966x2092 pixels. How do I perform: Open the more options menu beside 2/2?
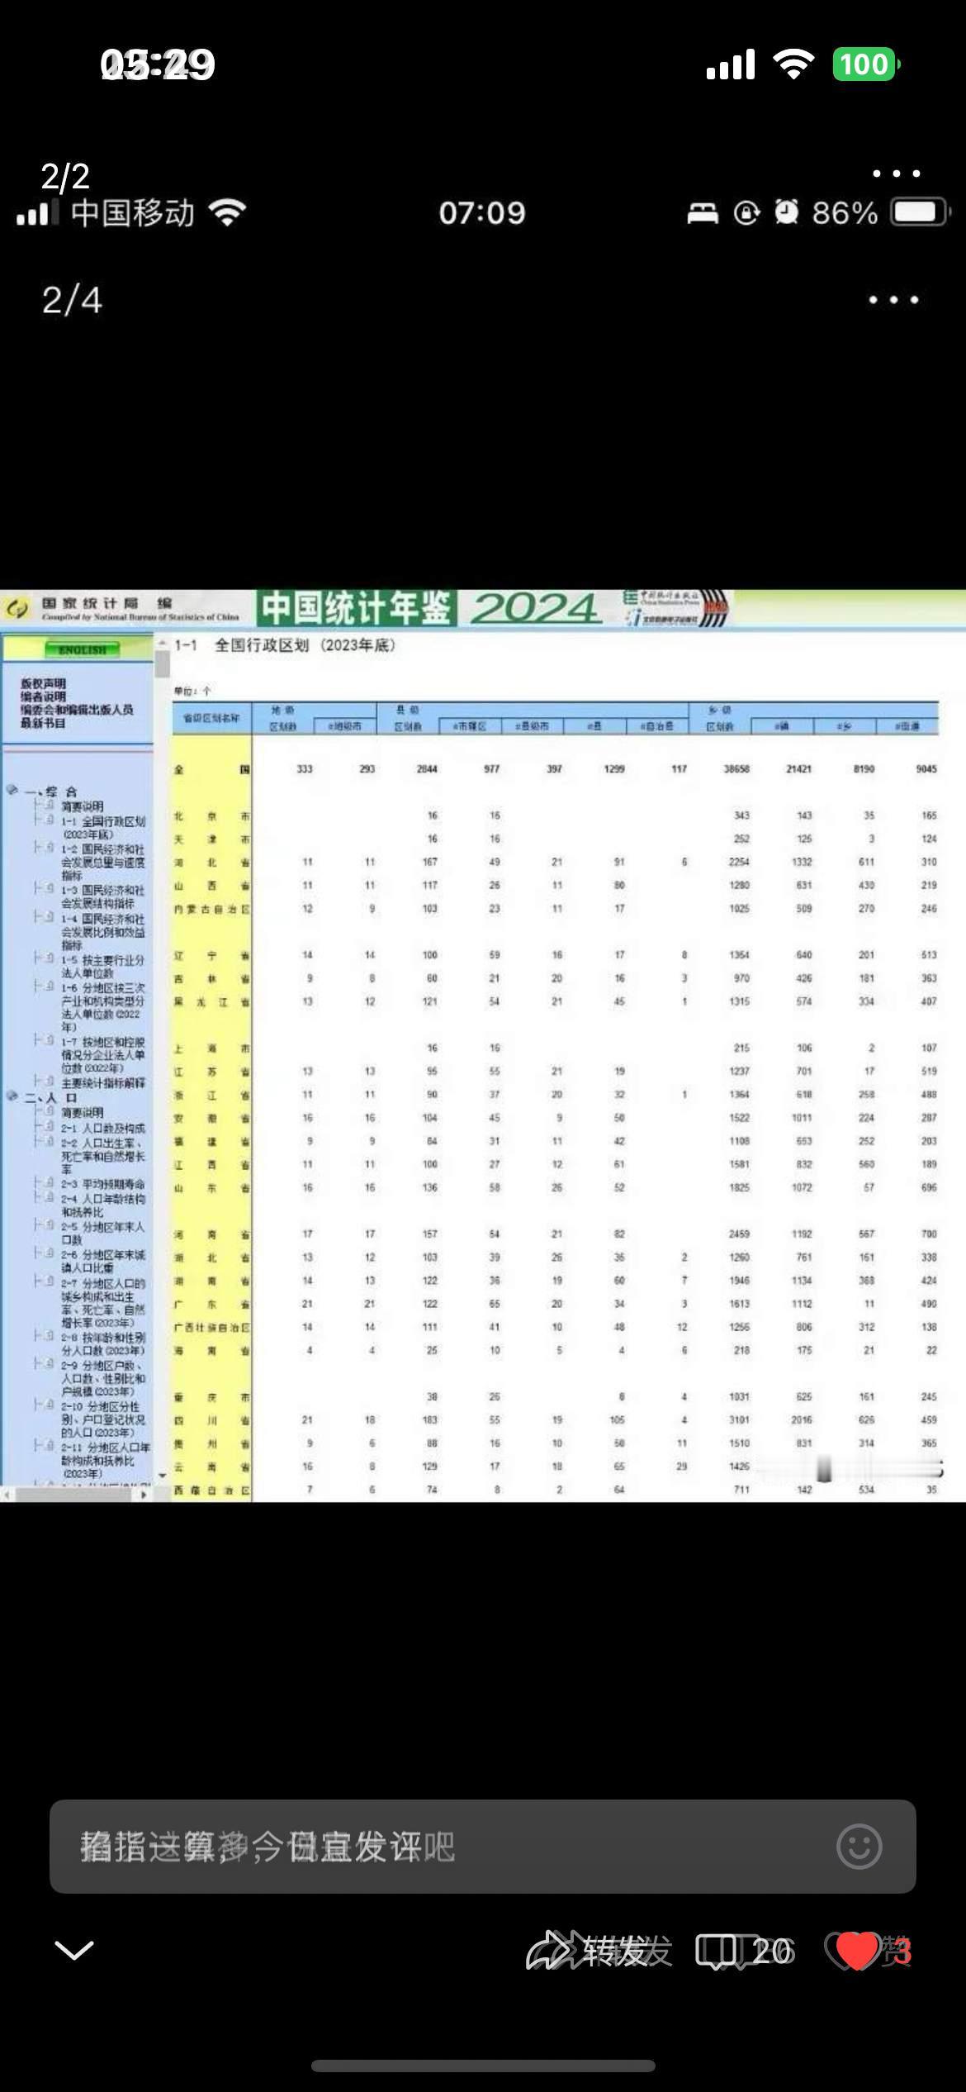[x=896, y=174]
